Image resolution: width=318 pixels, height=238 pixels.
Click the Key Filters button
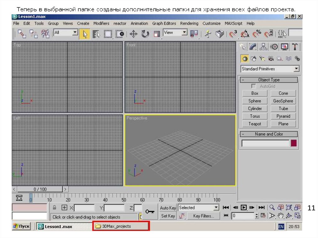coord(203,216)
